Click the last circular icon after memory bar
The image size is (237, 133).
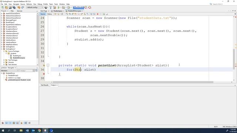coord(90,7)
